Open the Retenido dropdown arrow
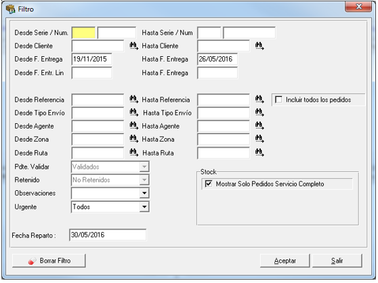Screen dimensions: 378x283 (x=144, y=180)
